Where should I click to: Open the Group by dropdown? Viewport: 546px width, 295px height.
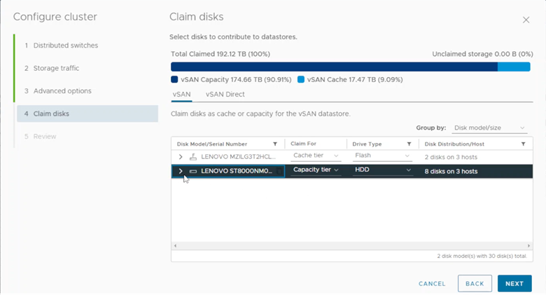click(489, 128)
